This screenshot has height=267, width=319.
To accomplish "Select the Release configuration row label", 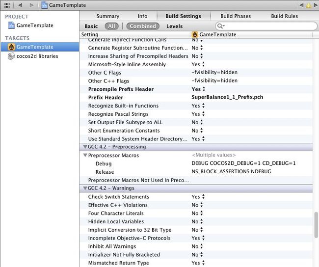I will (x=105, y=172).
